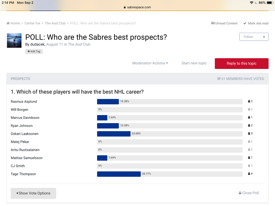The height and width of the screenshot is (206, 275).
Task: Click Mark site read checkmark icon
Action: tap(245, 23)
